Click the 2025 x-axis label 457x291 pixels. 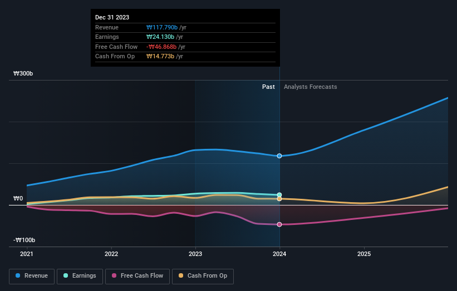[x=364, y=254]
